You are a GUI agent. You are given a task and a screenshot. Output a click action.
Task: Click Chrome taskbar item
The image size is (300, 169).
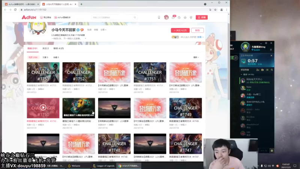129,166
